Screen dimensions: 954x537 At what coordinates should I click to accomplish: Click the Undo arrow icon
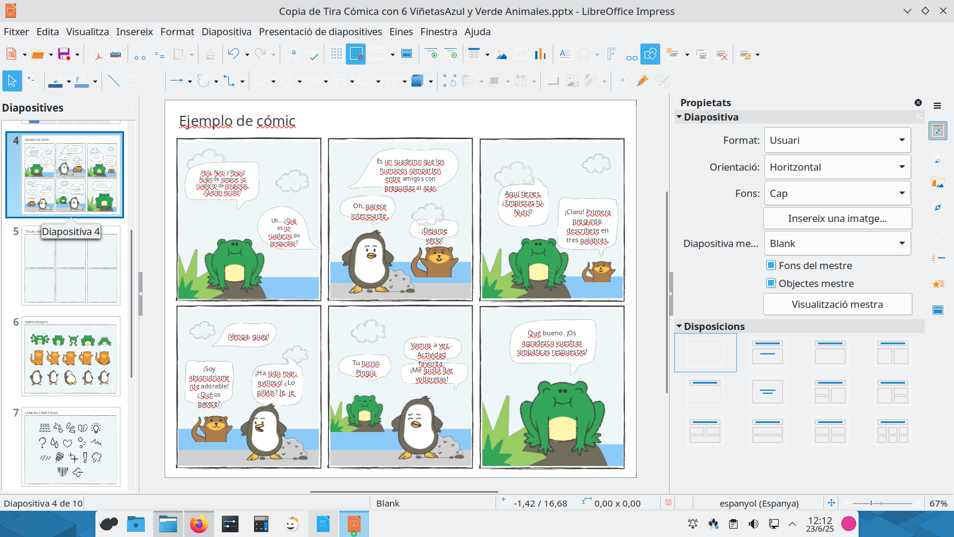click(233, 54)
